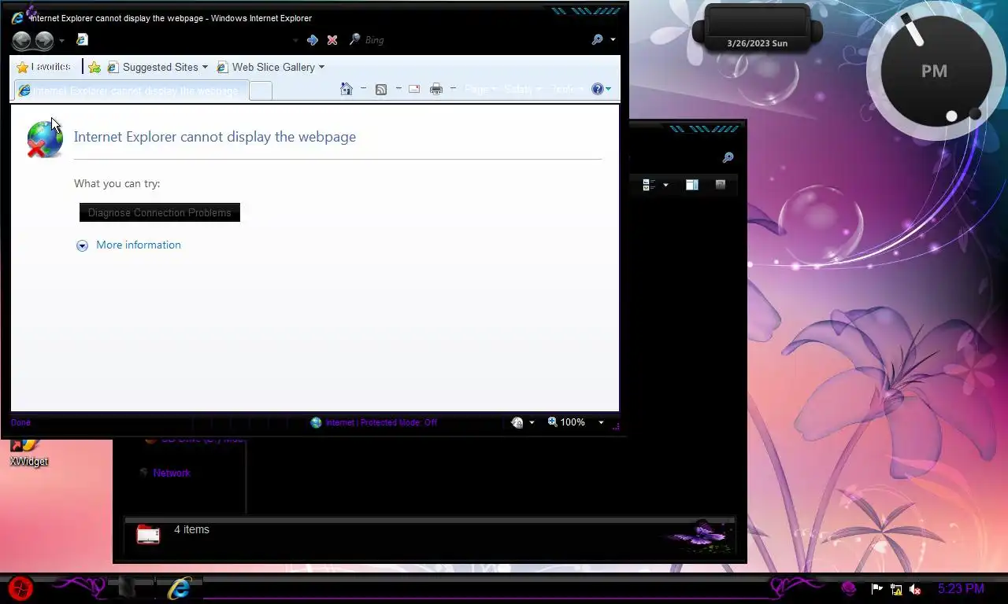Open the zoom level 100% dropdown arrow
The image size is (1008, 604).
point(601,422)
